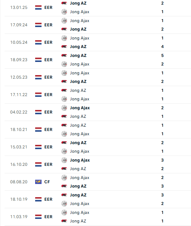Image resolution: width=191 pixels, height=226 pixels.
Task: Open the match dated 04.02.22
Action: pyautogui.click(x=98, y=112)
